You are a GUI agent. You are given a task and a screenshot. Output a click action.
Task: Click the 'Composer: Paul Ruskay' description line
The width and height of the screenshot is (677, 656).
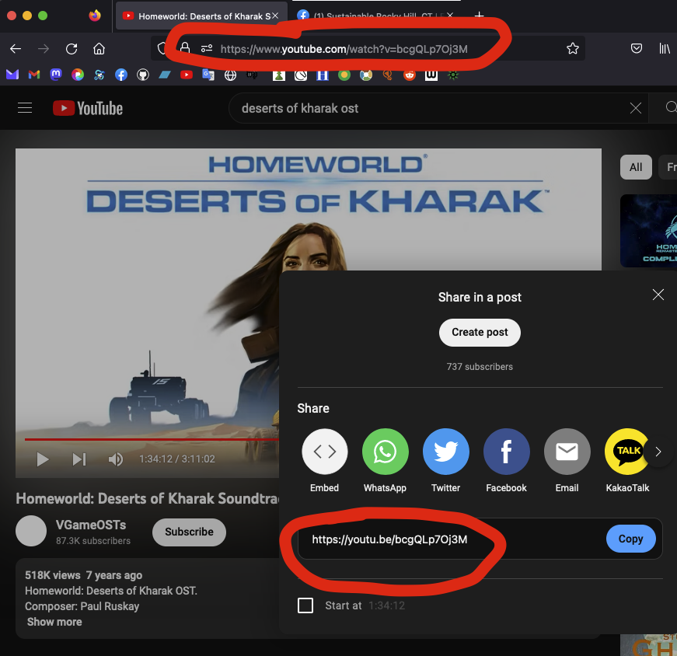tap(82, 606)
